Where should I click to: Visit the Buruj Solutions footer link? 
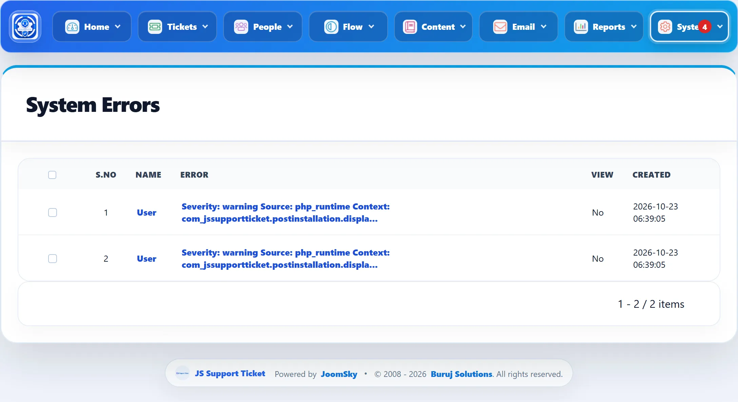pos(461,374)
